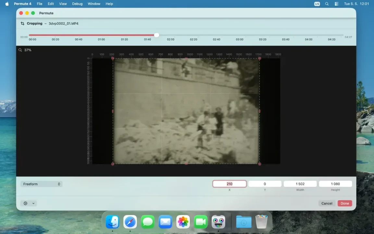Zoom the Permute window with green button

(33, 13)
